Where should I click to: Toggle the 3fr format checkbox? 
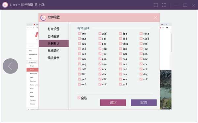pos(80,74)
